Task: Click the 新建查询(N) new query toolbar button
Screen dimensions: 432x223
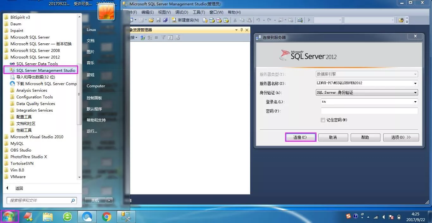Action: coord(185,20)
